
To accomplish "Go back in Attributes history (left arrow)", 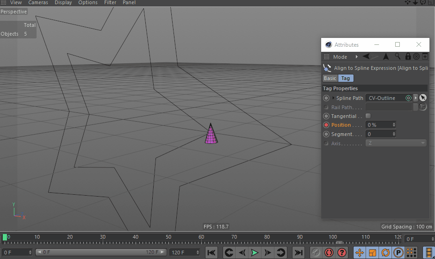I will tap(366, 56).
